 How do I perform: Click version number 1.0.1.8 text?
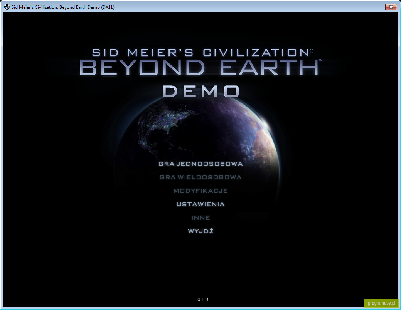tap(201, 300)
